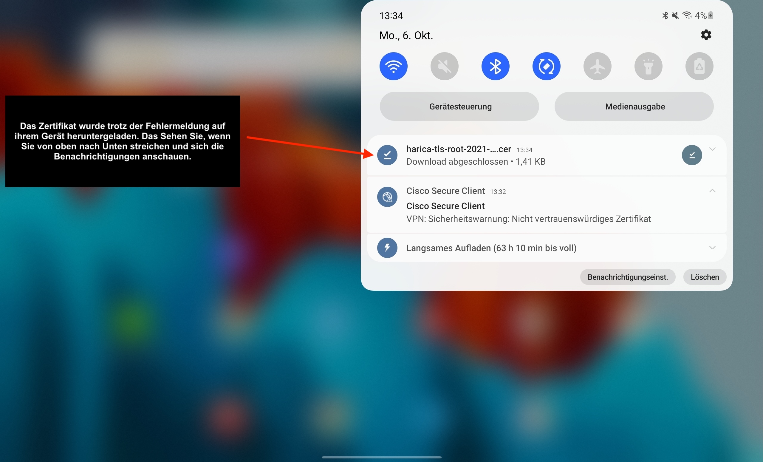Enable power saving mode quick setting

(699, 66)
